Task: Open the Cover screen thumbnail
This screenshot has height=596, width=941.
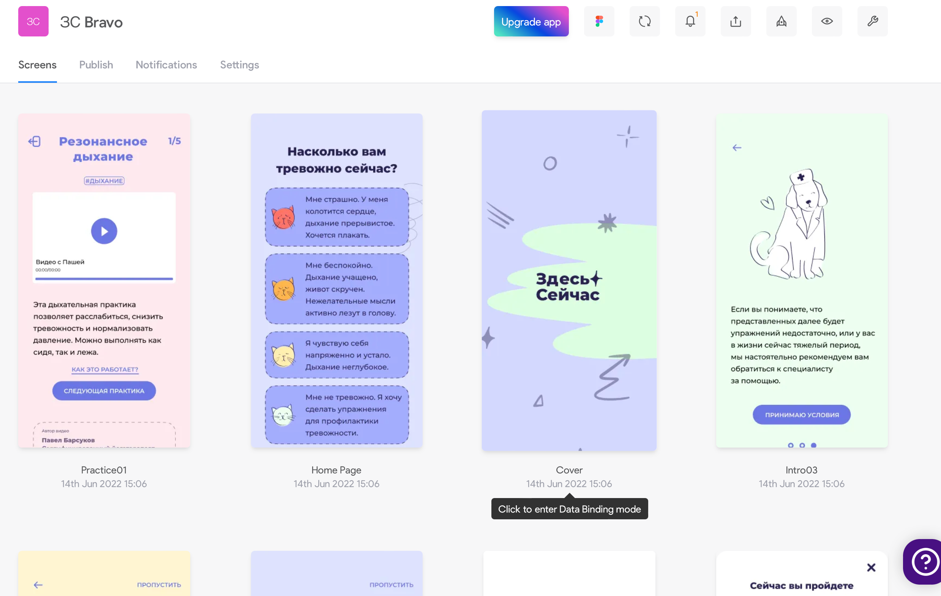Action: pos(569,281)
